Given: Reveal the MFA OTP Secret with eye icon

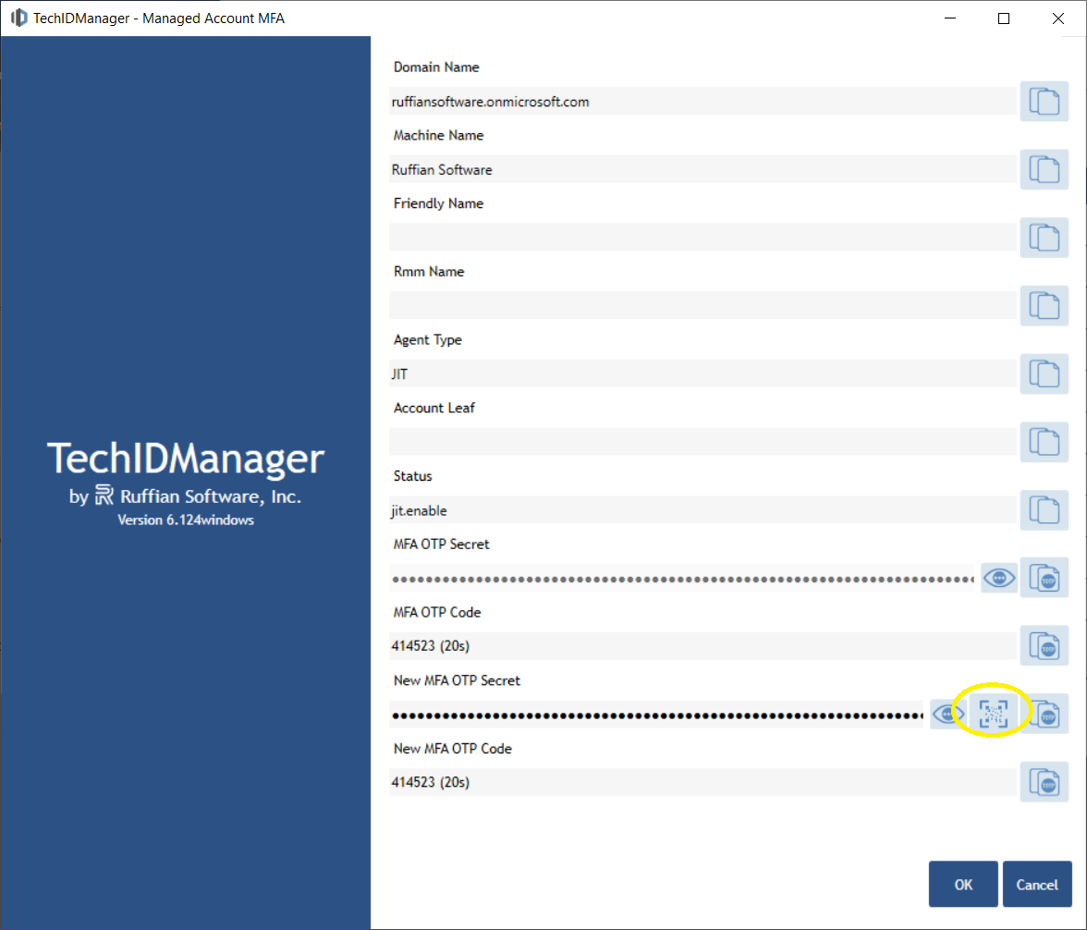Looking at the screenshot, I should click(999, 579).
